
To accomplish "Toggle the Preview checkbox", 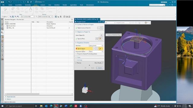I will click(x=76, y=63).
